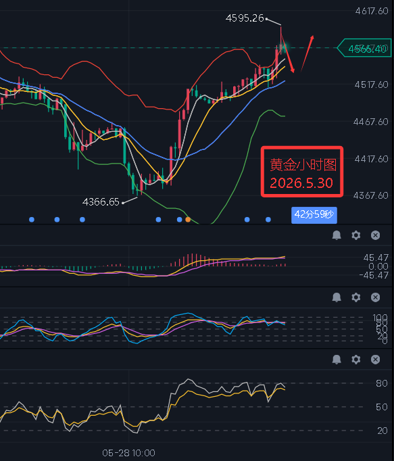The image size is (394, 461).
Task: Click the RSI 50 level label
Action: [x=382, y=407]
